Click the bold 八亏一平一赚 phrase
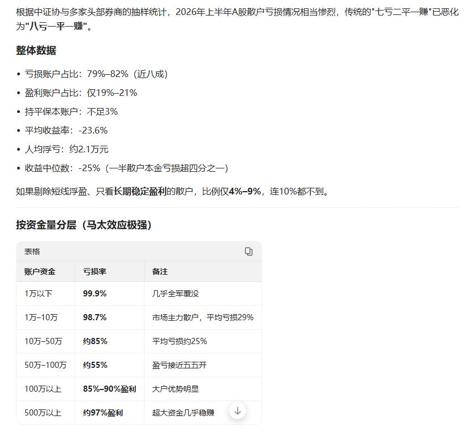The height and width of the screenshot is (431, 472). pyautogui.click(x=56, y=26)
